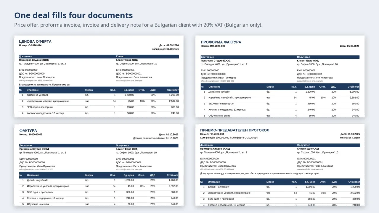Select 'Обучение на екипа' row in ФАКТУРА
Viewport: 379px width, 213px height.
coord(99,204)
